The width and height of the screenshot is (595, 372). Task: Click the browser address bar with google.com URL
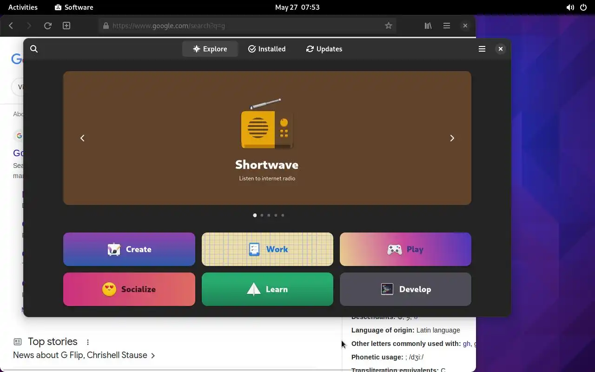coord(248,26)
